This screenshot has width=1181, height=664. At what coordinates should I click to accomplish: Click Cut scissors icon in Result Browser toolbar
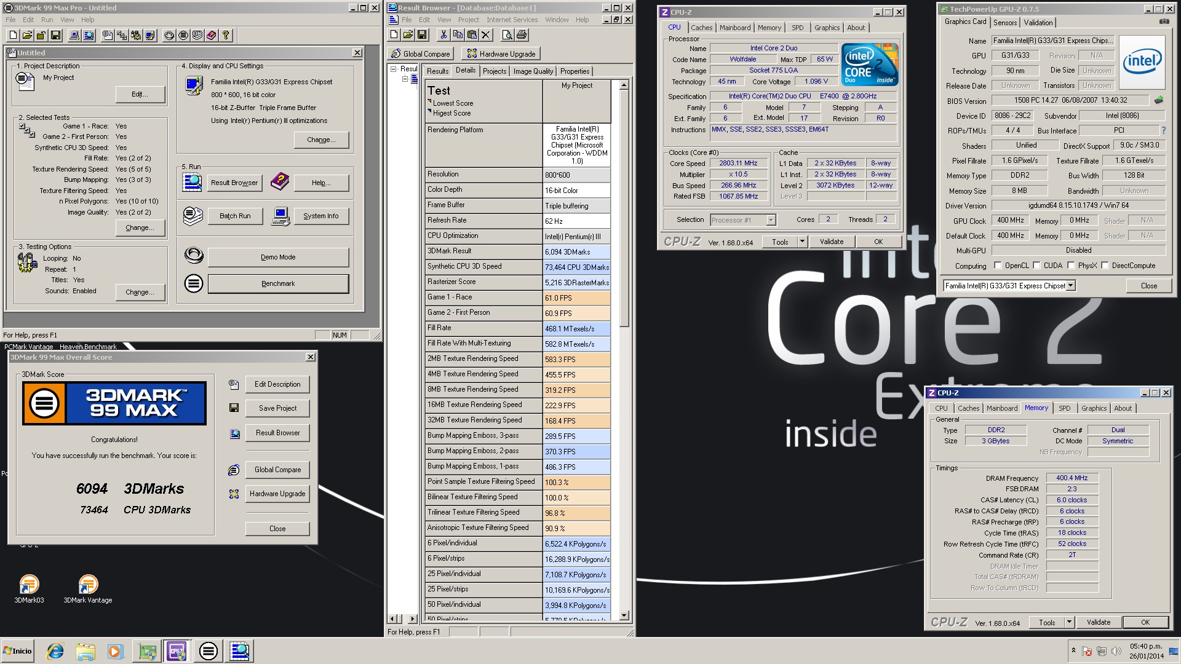(x=443, y=35)
